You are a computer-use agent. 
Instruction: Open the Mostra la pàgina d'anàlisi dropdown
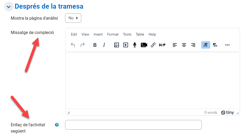73,18
